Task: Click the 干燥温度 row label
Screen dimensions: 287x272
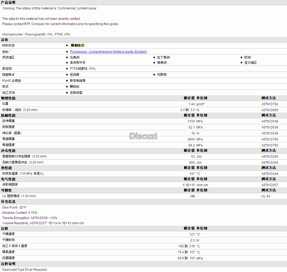Action: pos(9,234)
